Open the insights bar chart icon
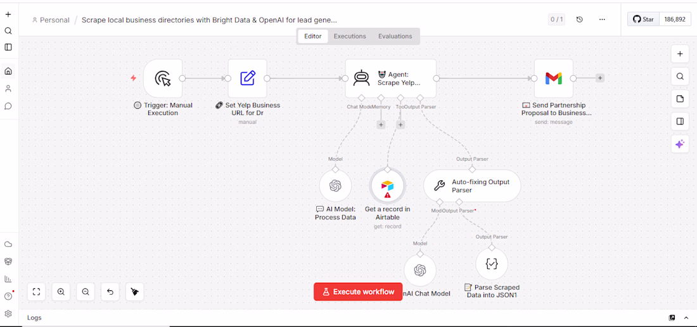This screenshot has width=697, height=327. coord(8,279)
